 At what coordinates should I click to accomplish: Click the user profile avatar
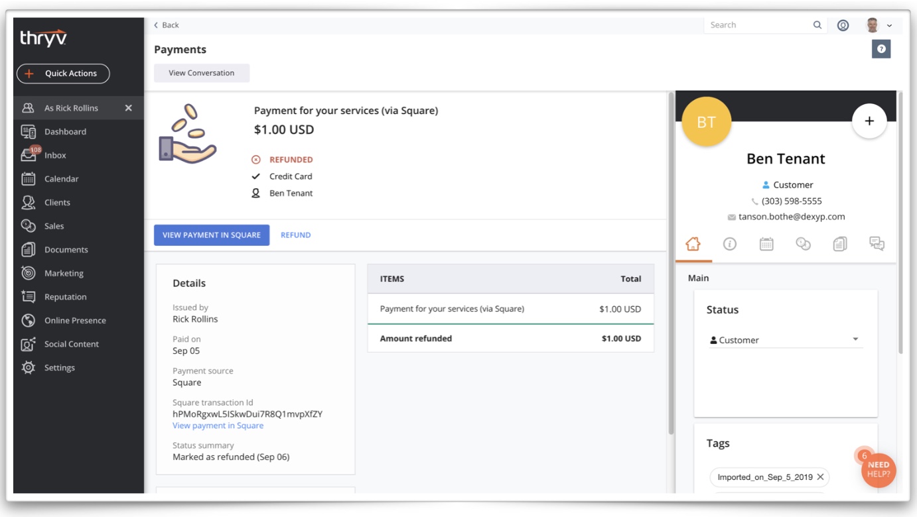coord(873,25)
